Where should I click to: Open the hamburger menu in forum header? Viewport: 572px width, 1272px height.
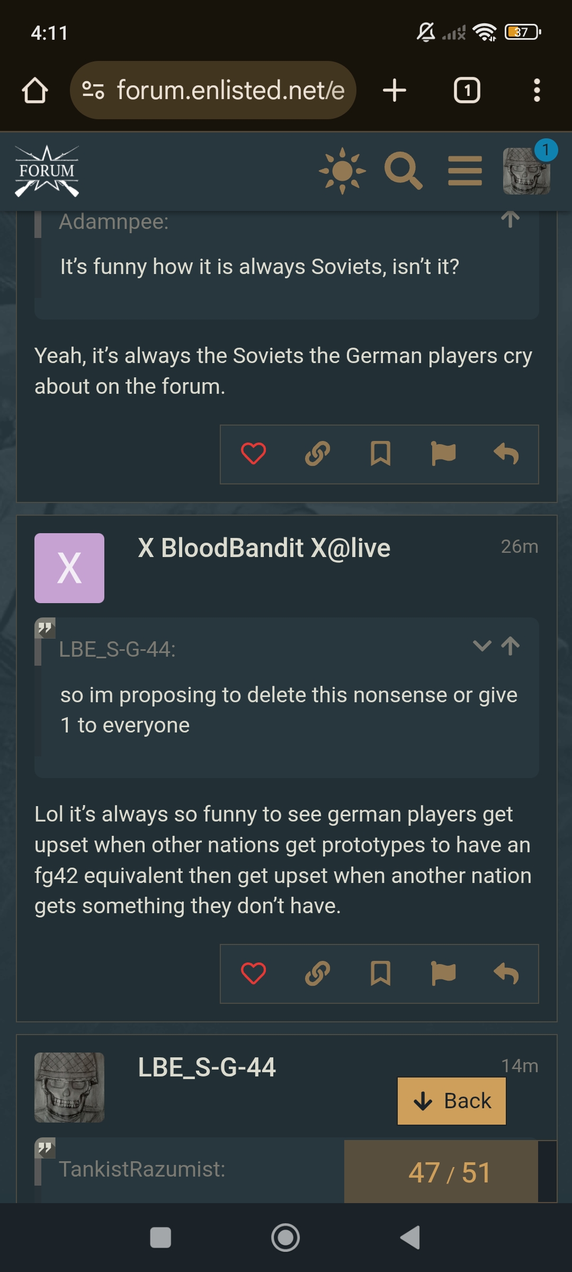click(465, 171)
